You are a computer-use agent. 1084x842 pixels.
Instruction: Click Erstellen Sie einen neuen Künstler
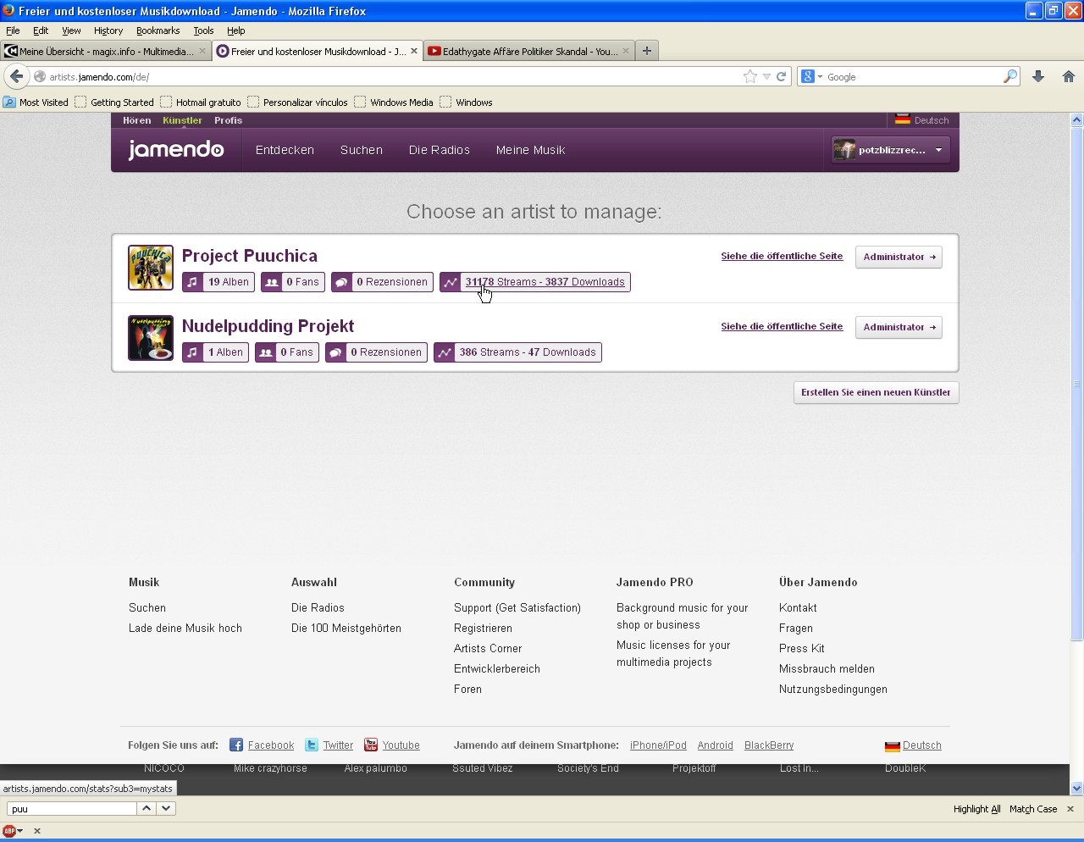point(876,392)
